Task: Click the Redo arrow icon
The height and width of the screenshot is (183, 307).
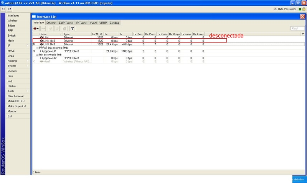Action: coord(9,9)
